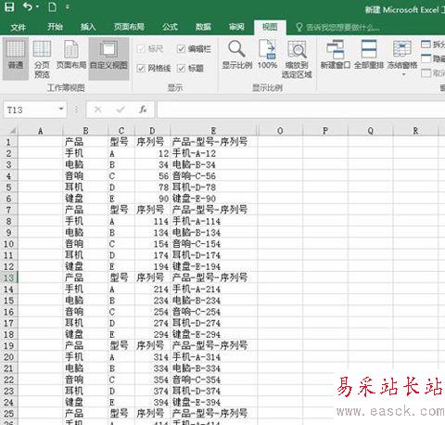This screenshot has width=445, height=425.
Task: Click the New document icon in quick access
Action: pos(53,6)
